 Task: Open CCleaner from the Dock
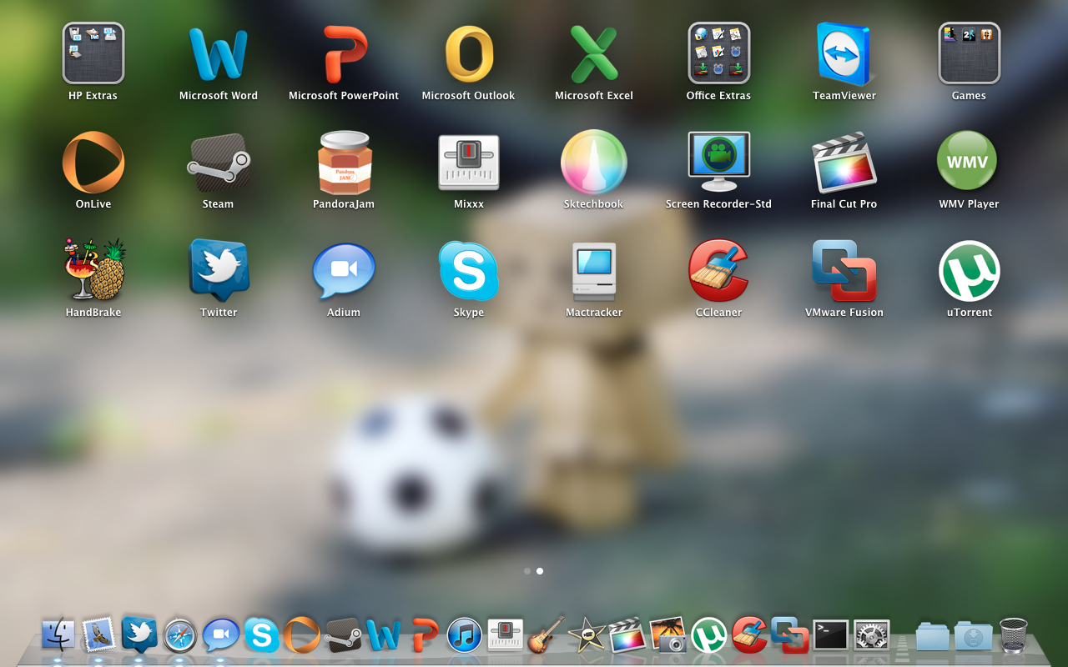tap(750, 635)
